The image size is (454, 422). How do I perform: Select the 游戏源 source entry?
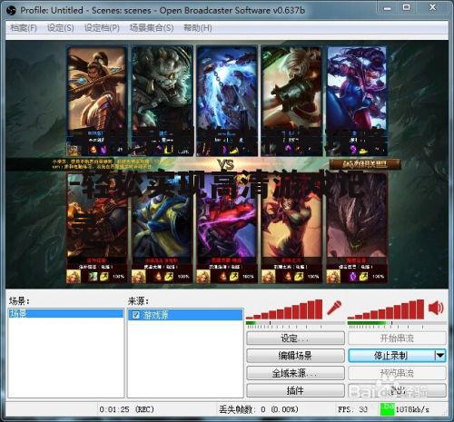click(x=185, y=315)
